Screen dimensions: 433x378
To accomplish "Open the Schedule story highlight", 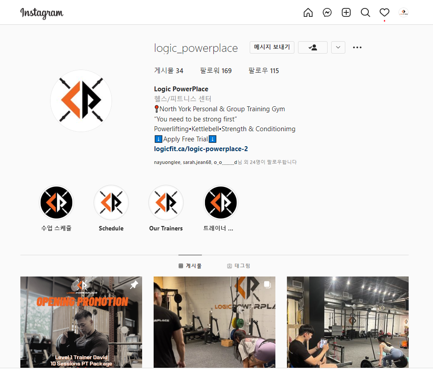I will 111,208.
